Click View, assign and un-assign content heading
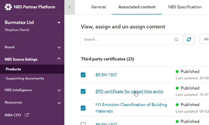This screenshot has height=125, width=209. 123,27
